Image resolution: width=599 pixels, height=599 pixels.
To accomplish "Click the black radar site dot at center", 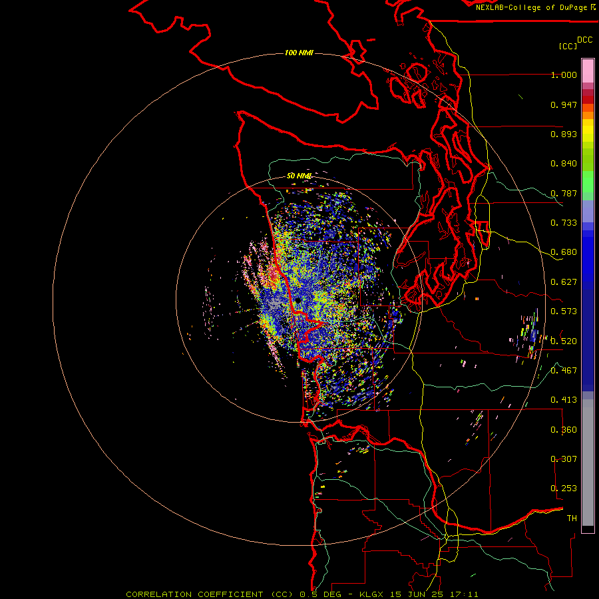I will point(298,301).
